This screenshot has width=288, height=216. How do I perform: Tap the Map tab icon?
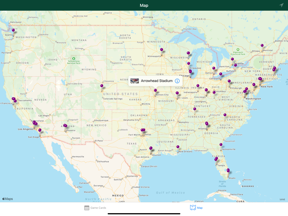point(193,208)
